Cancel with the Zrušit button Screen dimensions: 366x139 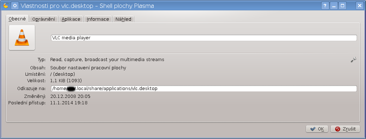point(345,129)
